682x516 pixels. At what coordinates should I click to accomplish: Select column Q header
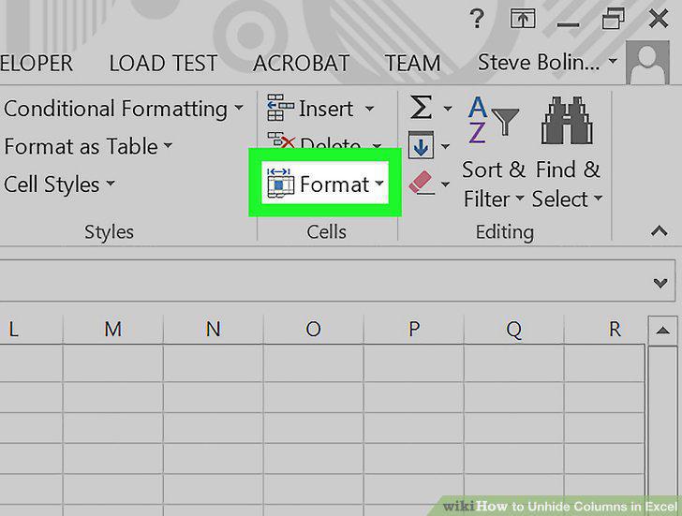513,329
